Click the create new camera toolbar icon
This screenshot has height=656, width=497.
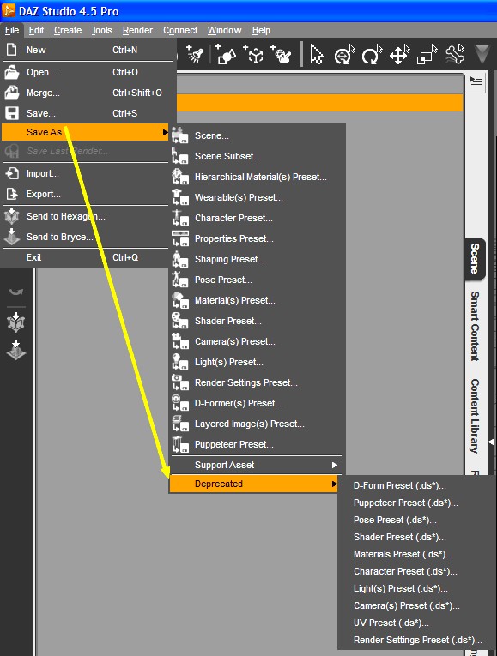pos(225,54)
